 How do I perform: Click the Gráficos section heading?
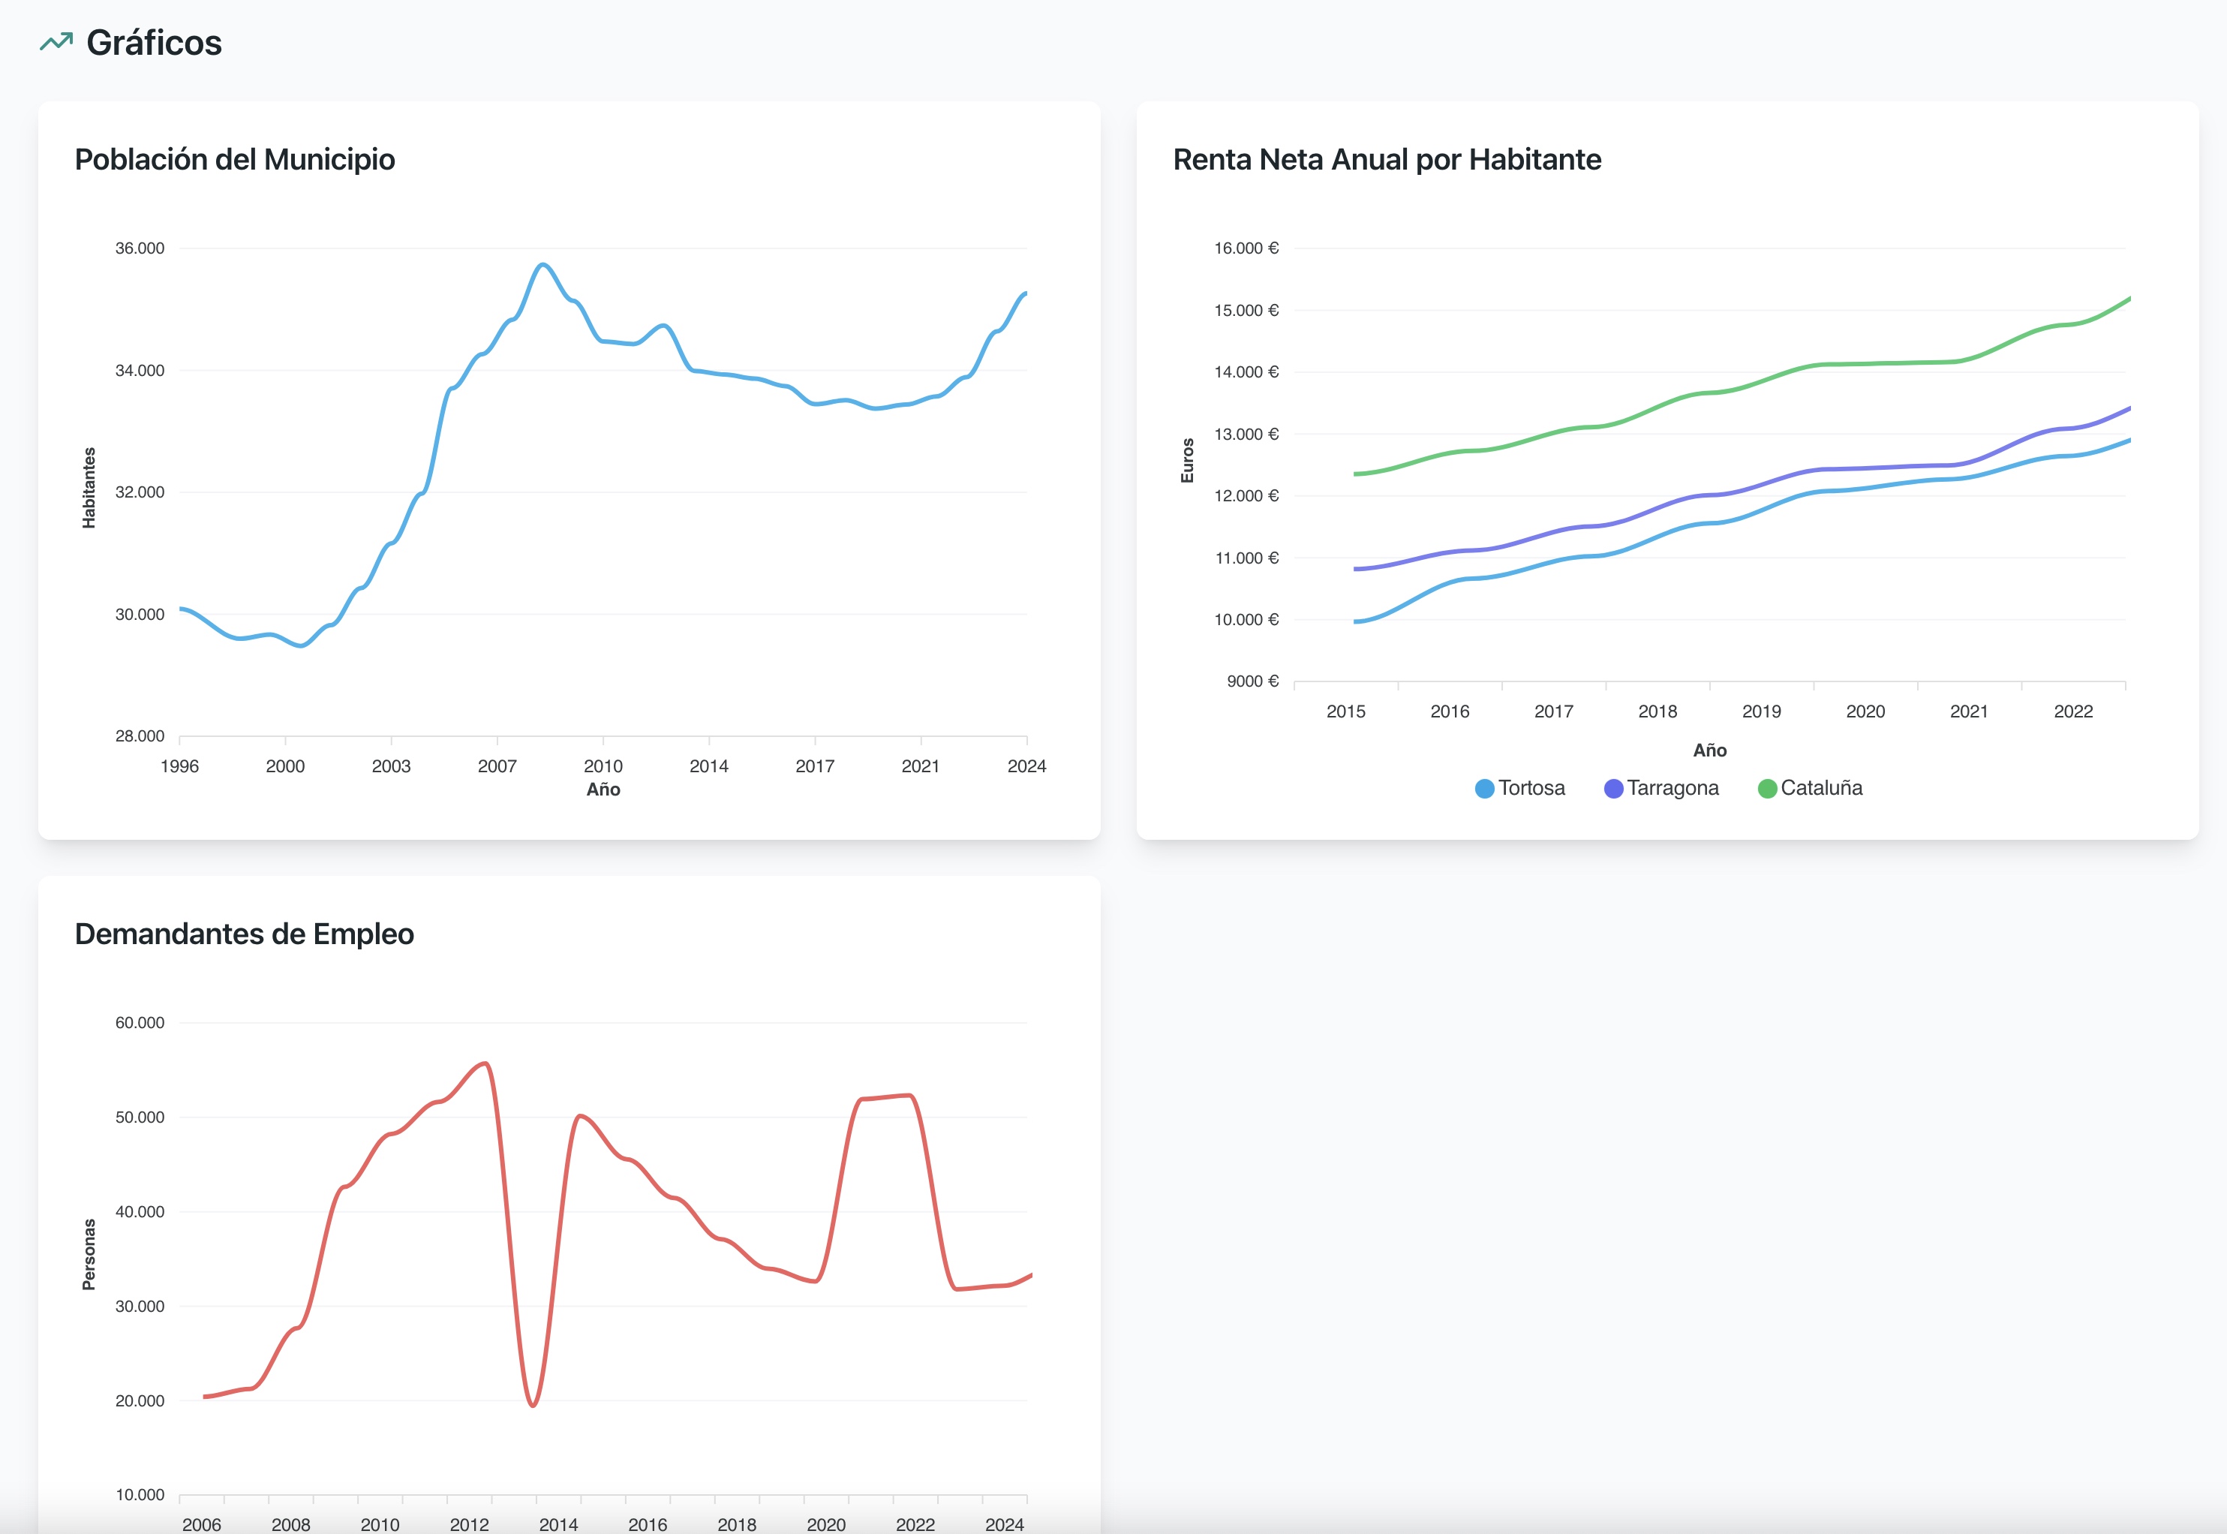coord(155,41)
